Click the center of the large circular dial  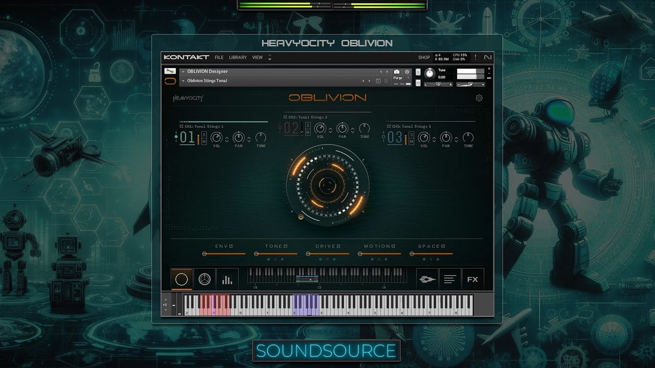(x=327, y=185)
